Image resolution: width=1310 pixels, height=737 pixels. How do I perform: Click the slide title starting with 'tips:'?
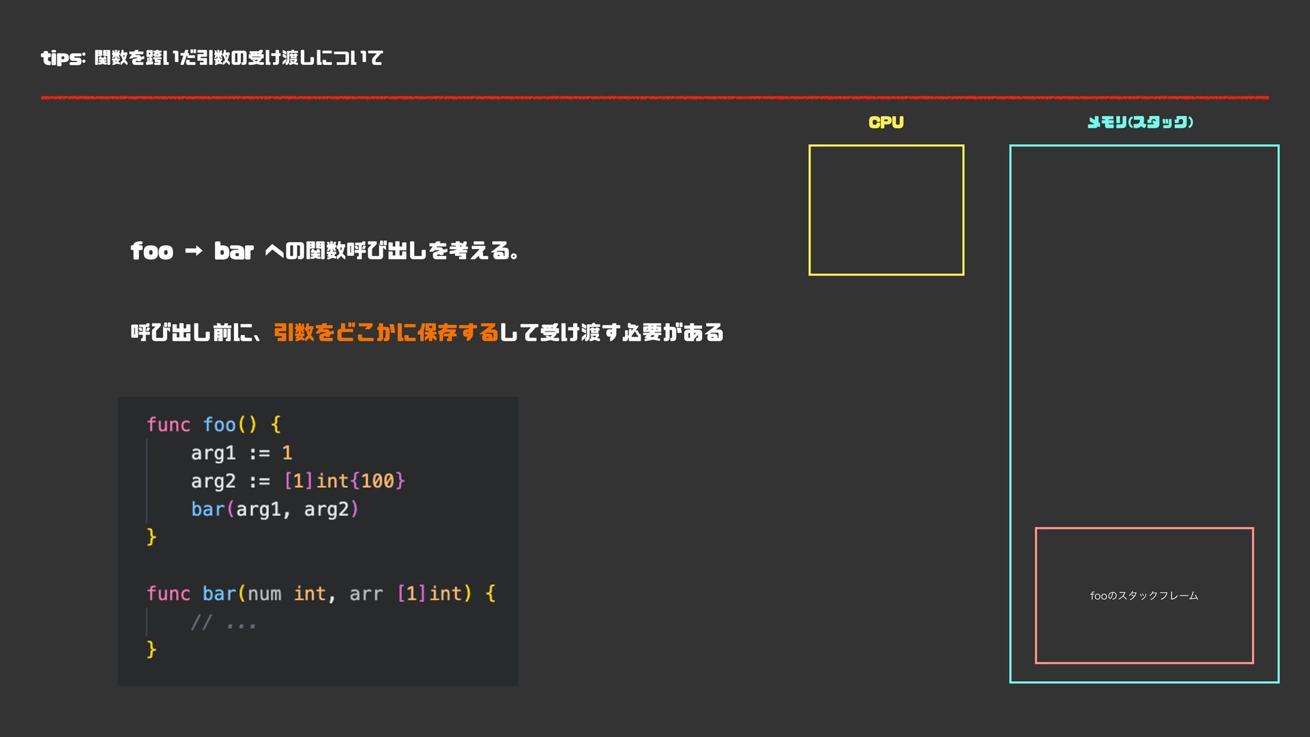pos(212,58)
